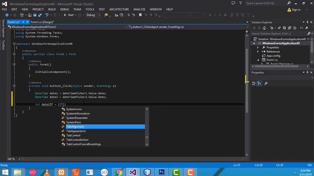Click the Home icon in Solution Explorer

264,28
